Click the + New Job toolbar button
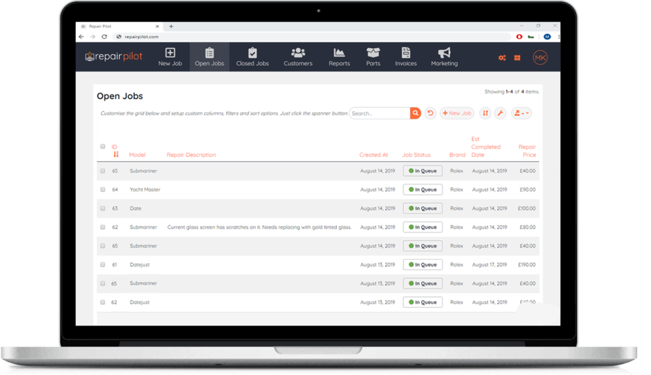This screenshot has width=651, height=375. click(456, 113)
